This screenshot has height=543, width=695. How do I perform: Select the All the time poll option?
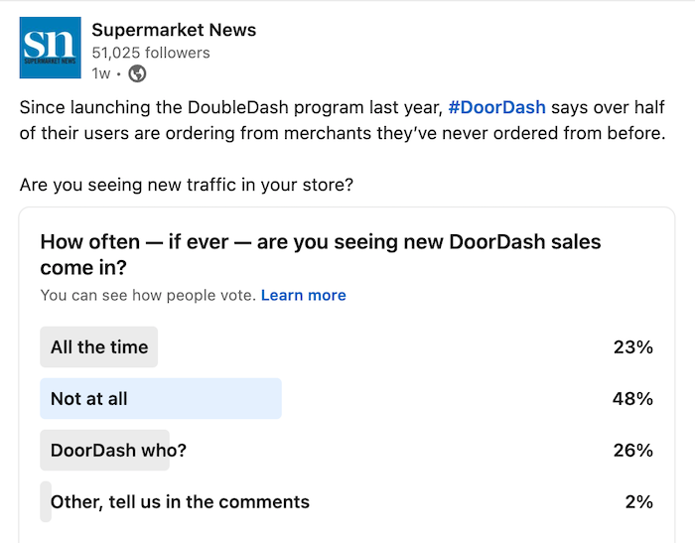(x=347, y=347)
